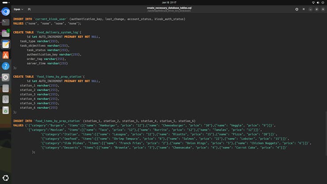Open the Help question-mark icon
Image resolution: width=327 pixels, height=184 pixels.
5,66
